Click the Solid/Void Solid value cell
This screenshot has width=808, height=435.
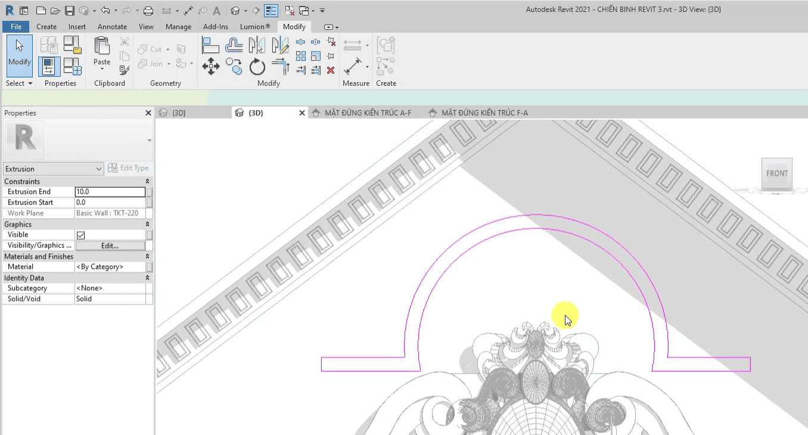point(110,299)
